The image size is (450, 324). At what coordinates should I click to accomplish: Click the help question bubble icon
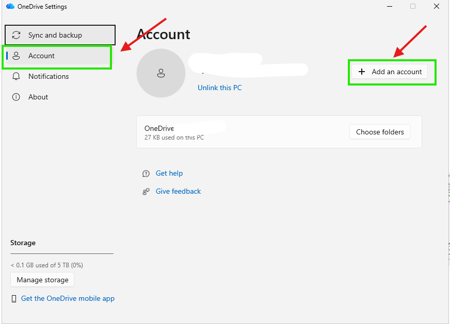pyautogui.click(x=146, y=174)
